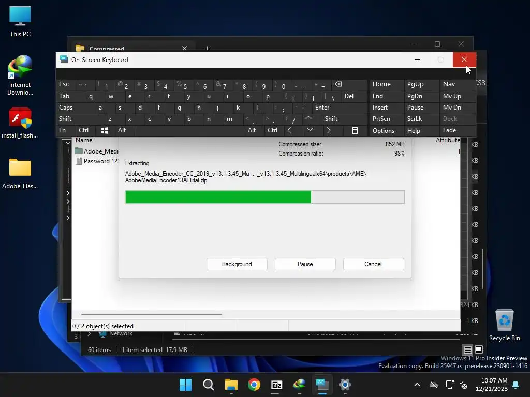530x397 pixels.
Task: Open This PC desktop icon
Action: click(20, 21)
